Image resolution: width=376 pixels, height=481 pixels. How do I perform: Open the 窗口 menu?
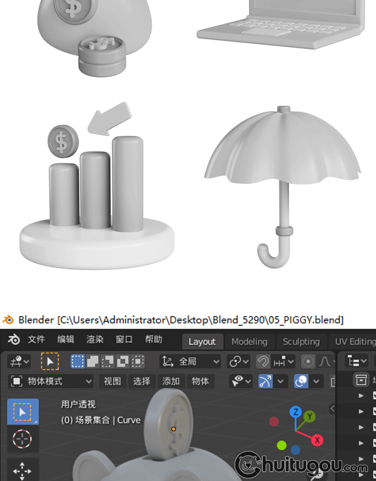pyautogui.click(x=124, y=340)
